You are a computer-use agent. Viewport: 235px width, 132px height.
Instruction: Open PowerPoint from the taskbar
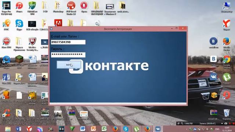pyautogui.click(x=94, y=129)
